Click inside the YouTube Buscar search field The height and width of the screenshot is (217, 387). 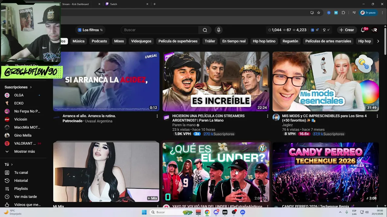click(x=160, y=30)
